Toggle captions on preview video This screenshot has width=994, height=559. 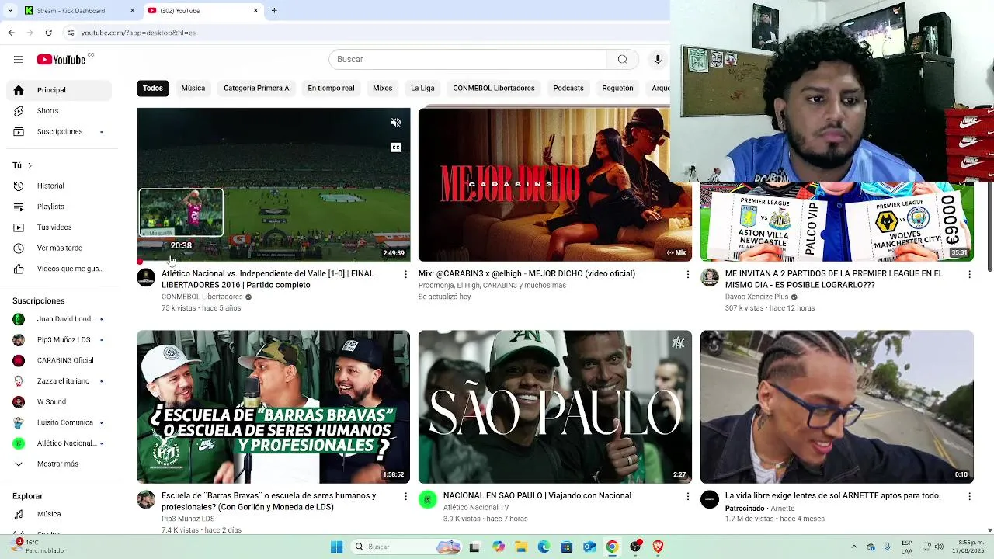tap(396, 148)
